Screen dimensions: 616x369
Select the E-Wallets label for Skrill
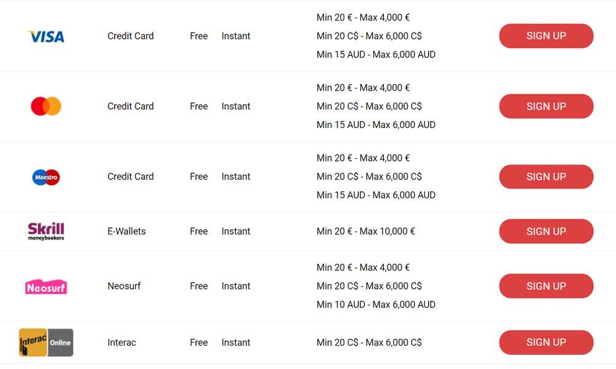point(126,231)
